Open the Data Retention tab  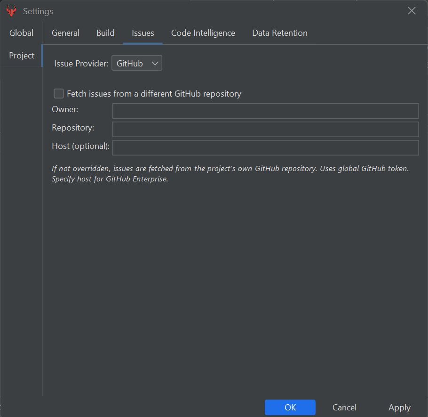(x=280, y=33)
